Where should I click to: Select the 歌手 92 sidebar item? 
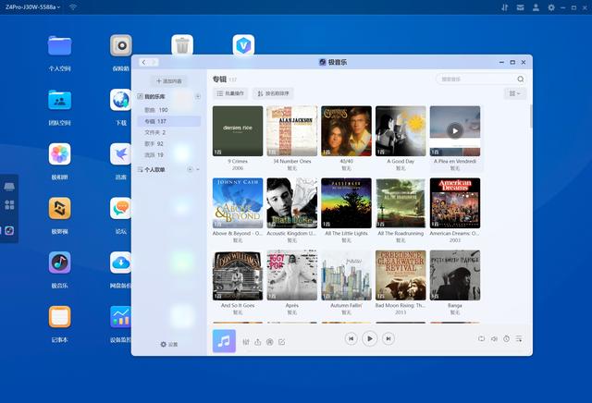168,144
